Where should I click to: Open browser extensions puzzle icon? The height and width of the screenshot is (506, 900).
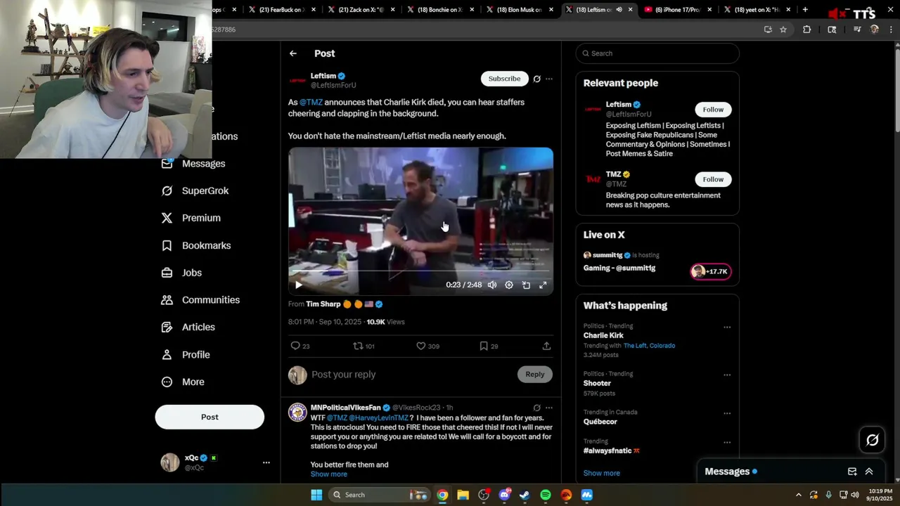[806, 30]
